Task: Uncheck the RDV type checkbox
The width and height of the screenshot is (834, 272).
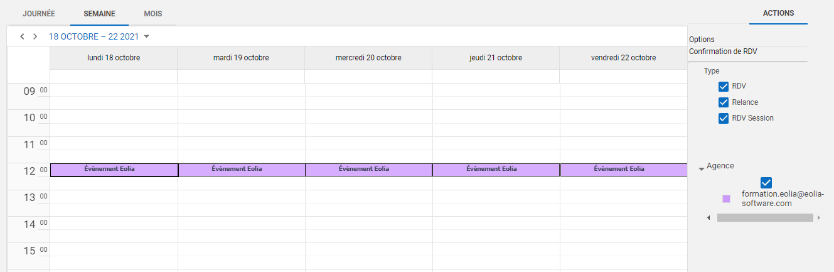Action: pos(723,87)
